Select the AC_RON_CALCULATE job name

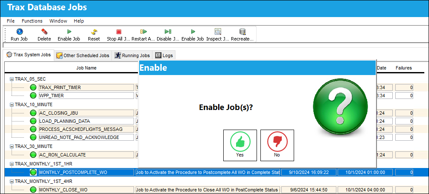click(x=87, y=155)
